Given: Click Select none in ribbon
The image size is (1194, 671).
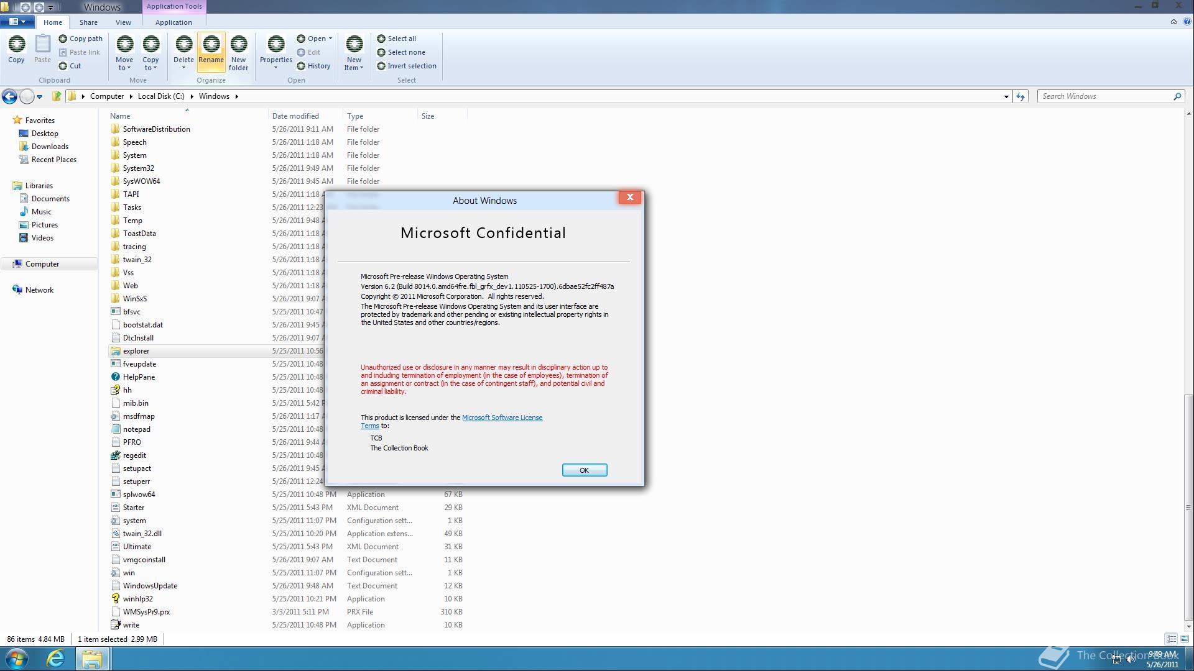Looking at the screenshot, I should 401,52.
